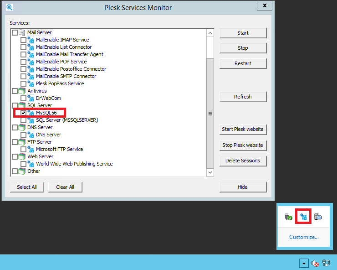Select SQL Server (MSSQLSERVER) entry

click(x=67, y=120)
